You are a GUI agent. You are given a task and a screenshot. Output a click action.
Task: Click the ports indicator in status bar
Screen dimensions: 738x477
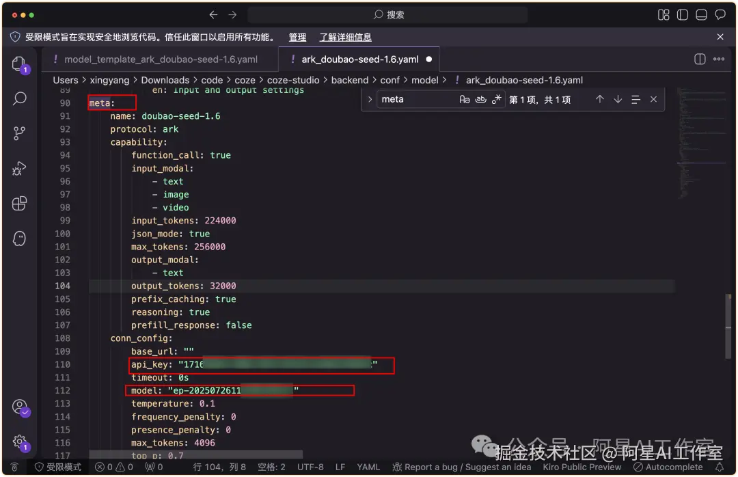point(154,467)
